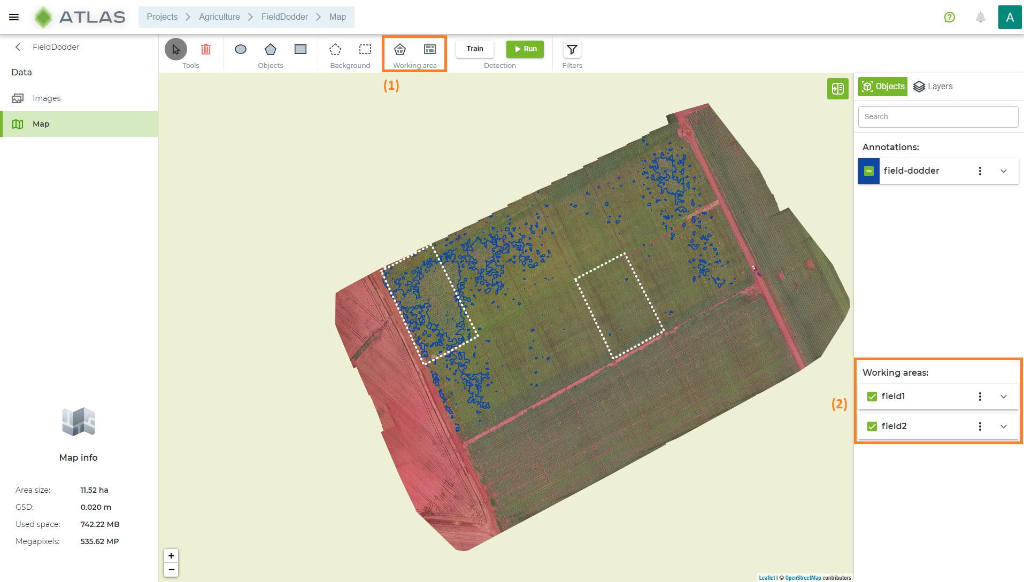Open field-dodder annotation options menu

pos(980,171)
